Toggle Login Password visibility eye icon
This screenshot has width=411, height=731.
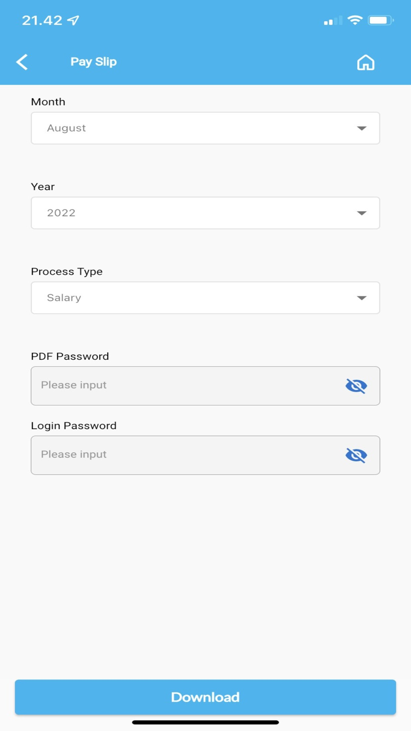pyautogui.click(x=356, y=455)
